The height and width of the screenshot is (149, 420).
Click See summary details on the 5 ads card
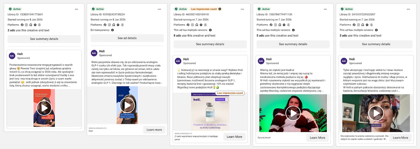tap(293, 44)
